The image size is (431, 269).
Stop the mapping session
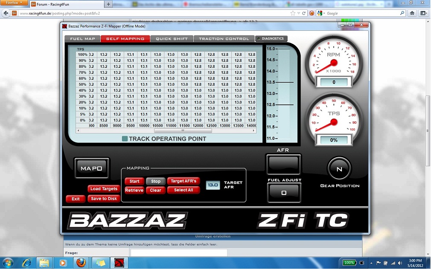point(156,181)
